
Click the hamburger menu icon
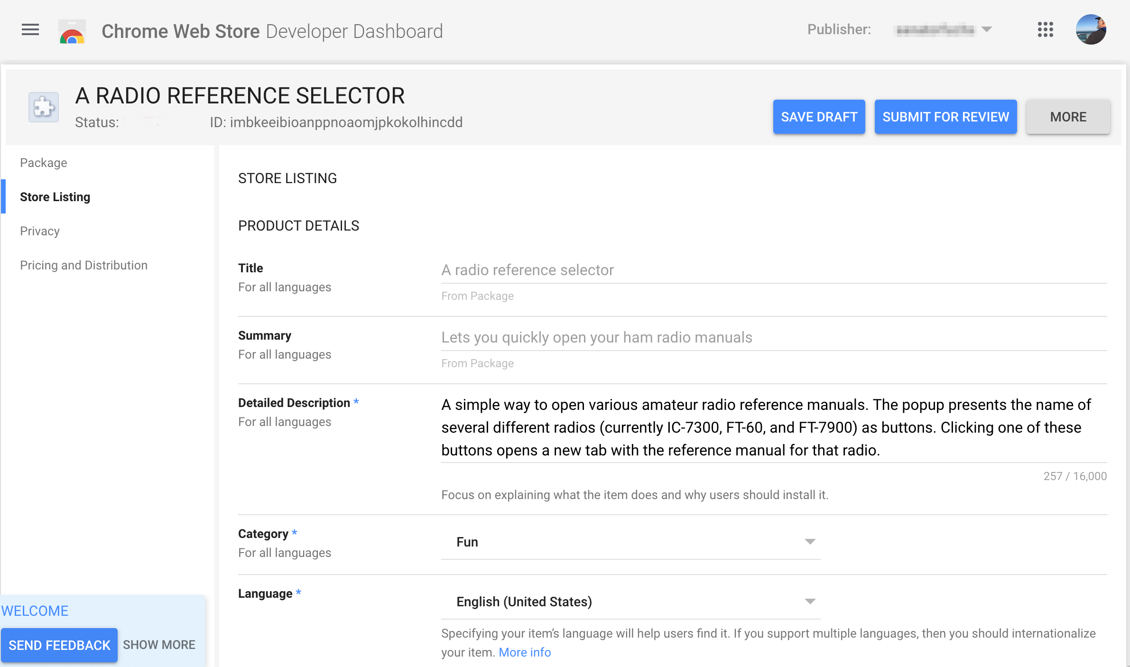29,31
